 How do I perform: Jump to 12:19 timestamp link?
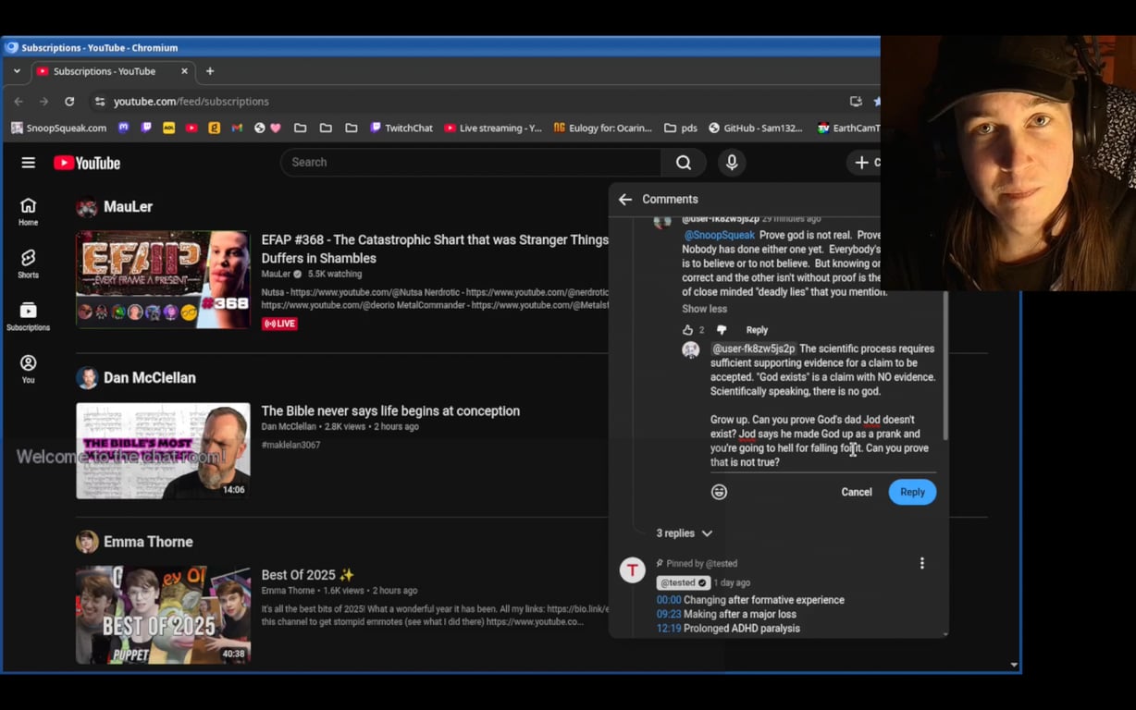pyautogui.click(x=669, y=629)
